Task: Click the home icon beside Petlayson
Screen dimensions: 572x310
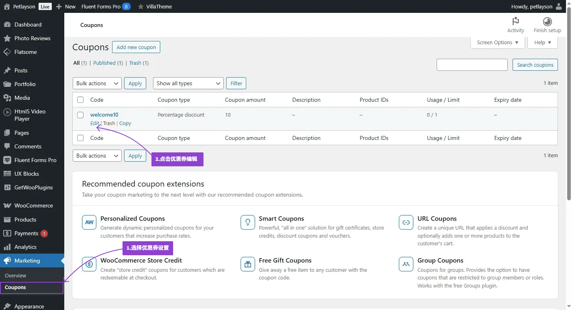Action: pyautogui.click(x=6, y=6)
